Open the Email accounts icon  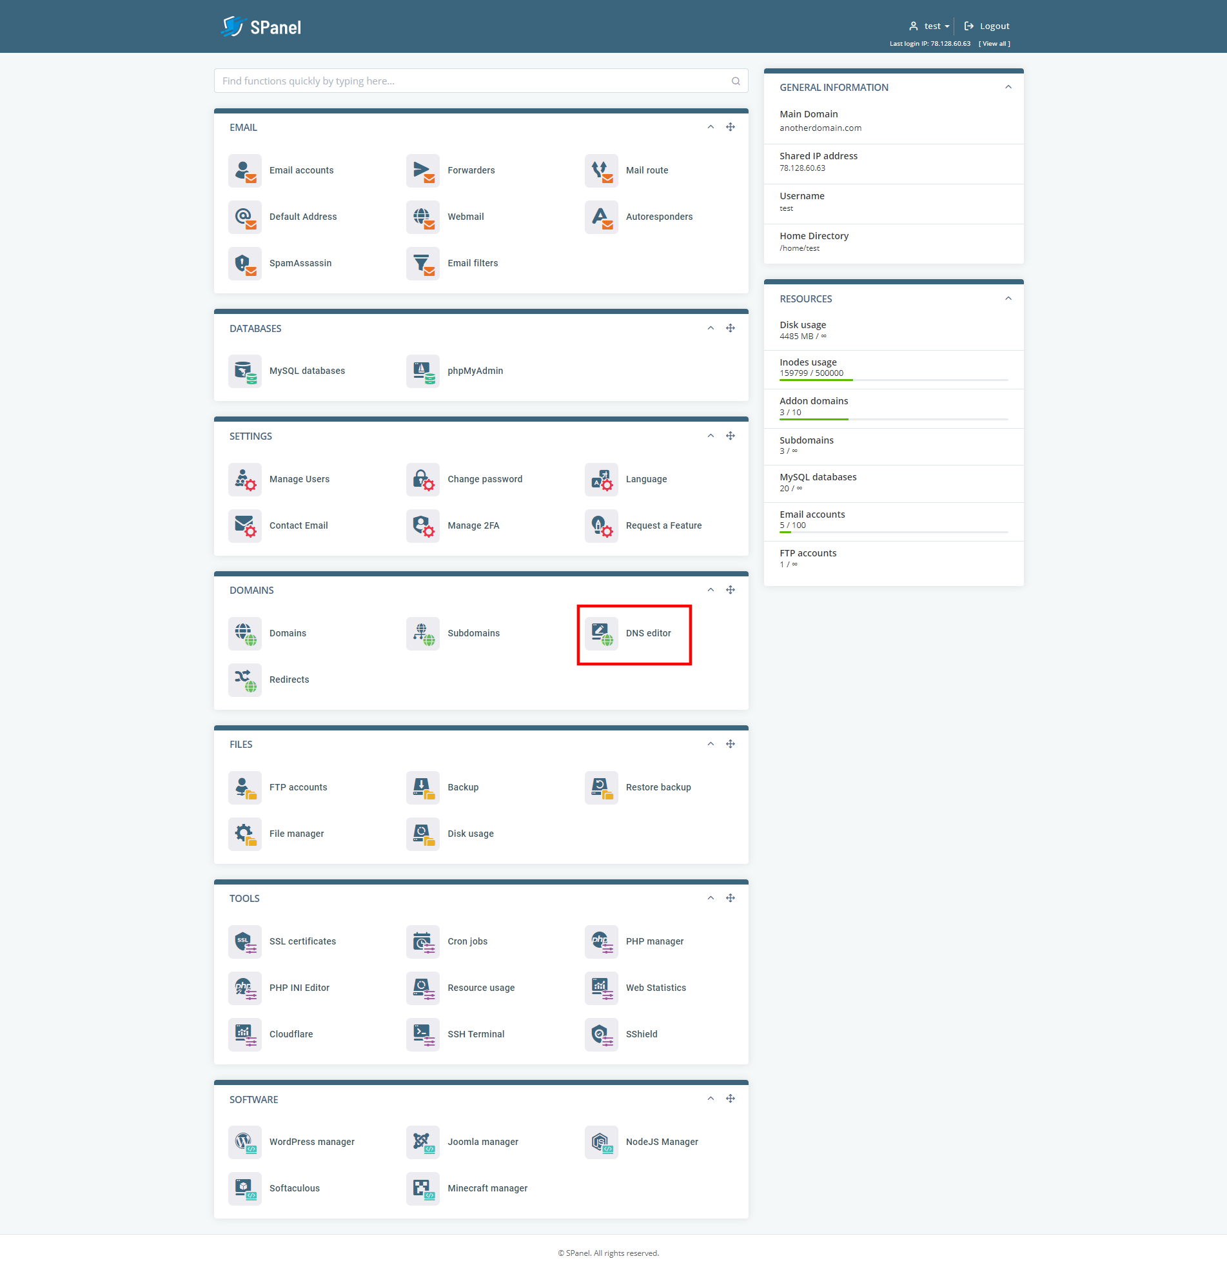[x=245, y=170]
